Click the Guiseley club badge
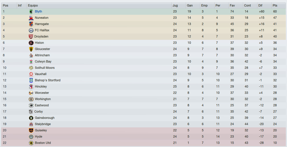Viewport: 287px width, 147px height. 31,131
